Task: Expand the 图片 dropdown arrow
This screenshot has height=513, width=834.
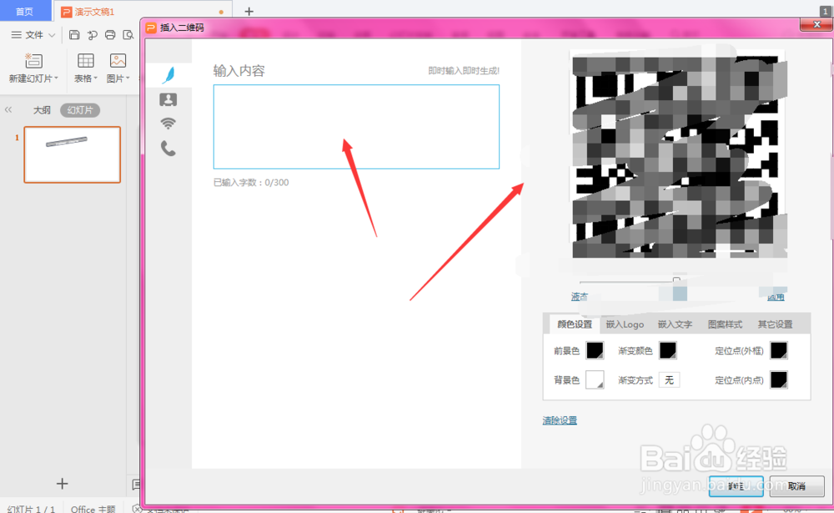Action: point(128,78)
